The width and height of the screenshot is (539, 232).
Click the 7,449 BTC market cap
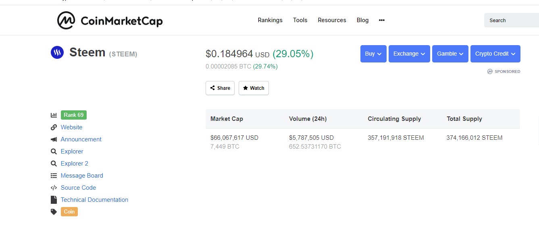click(225, 147)
